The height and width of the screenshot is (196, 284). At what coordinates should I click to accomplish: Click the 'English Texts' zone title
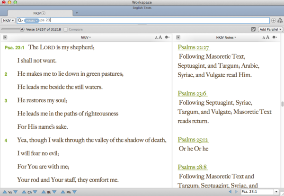142,8
